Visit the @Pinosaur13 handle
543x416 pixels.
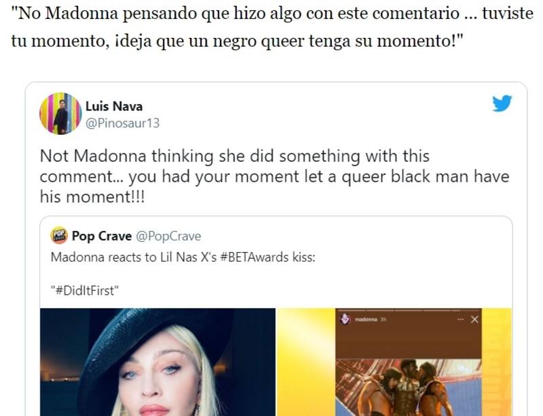(122, 123)
